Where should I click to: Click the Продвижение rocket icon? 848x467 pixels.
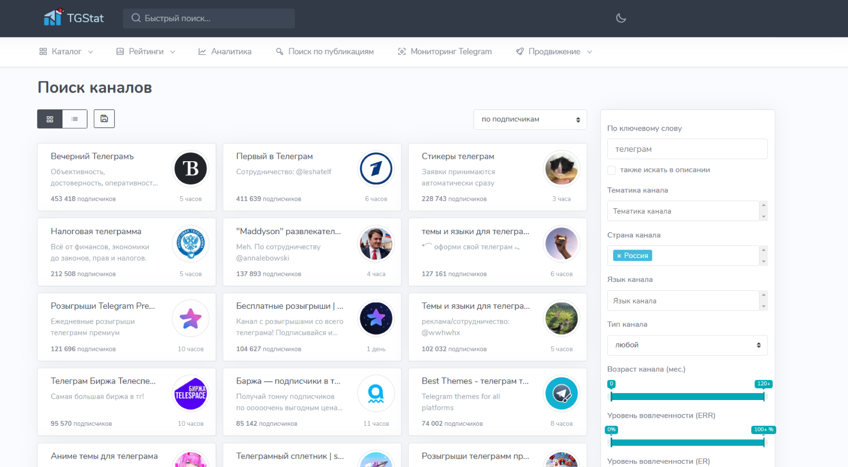click(x=520, y=52)
